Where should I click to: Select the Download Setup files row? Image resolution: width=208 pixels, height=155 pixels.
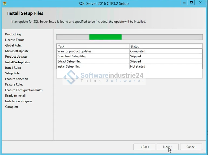(93, 56)
